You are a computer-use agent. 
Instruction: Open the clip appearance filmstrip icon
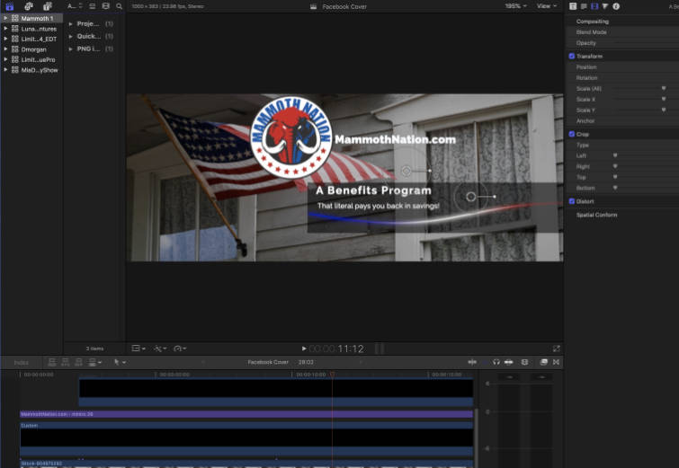point(105,6)
